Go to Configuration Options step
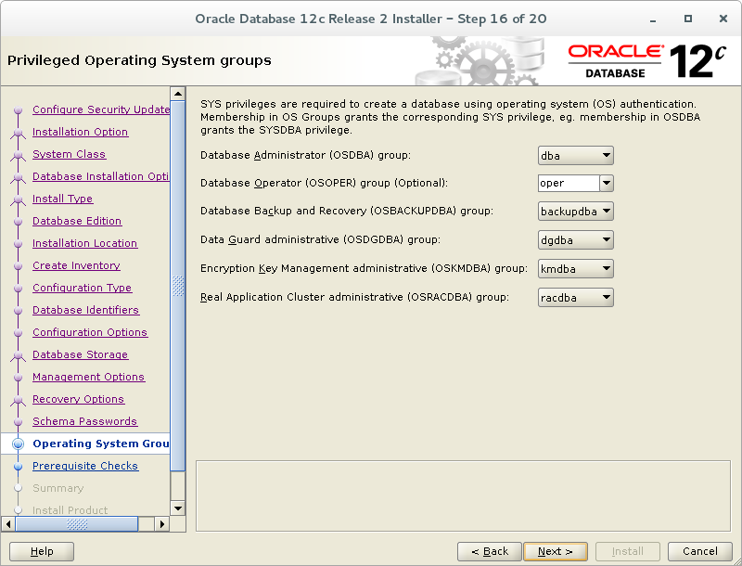This screenshot has width=742, height=566. click(90, 332)
